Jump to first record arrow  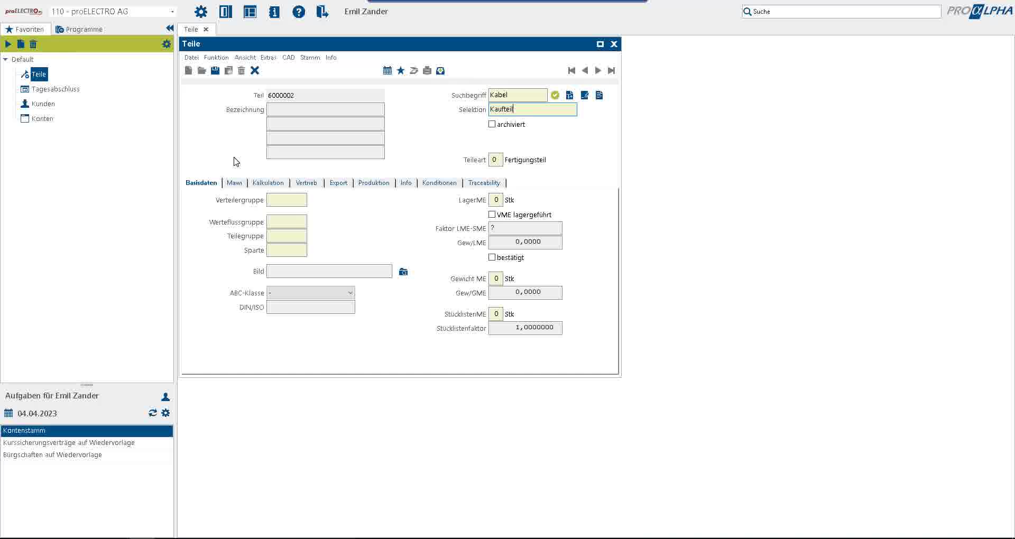(571, 70)
